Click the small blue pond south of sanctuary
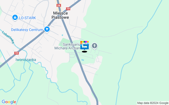Image resolution: width=169 pixels, height=105 pixels. click(x=83, y=60)
